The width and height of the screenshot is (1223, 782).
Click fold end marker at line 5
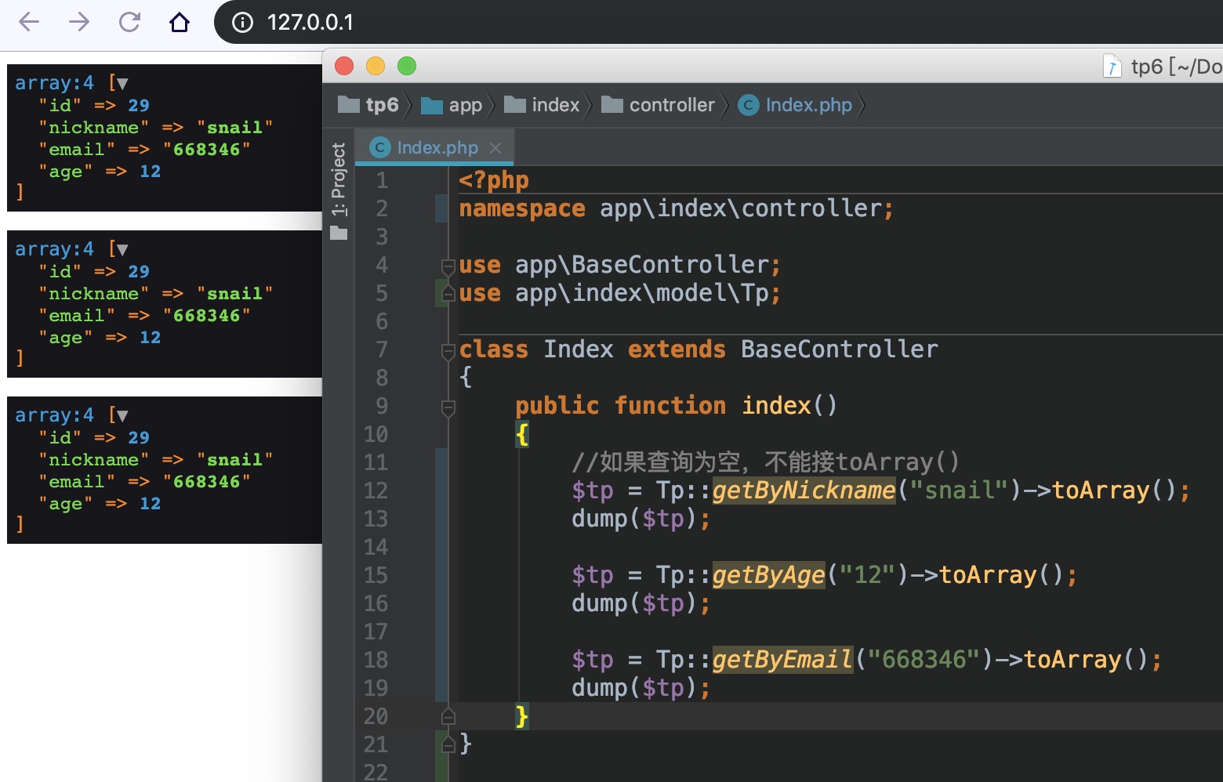click(448, 294)
